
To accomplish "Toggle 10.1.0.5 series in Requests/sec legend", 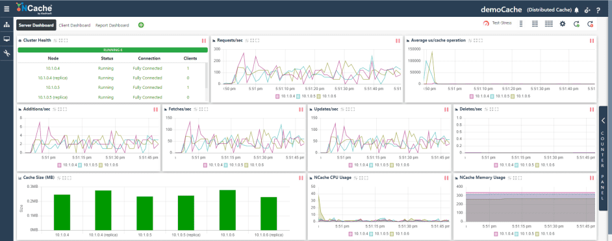I will 305,96.
